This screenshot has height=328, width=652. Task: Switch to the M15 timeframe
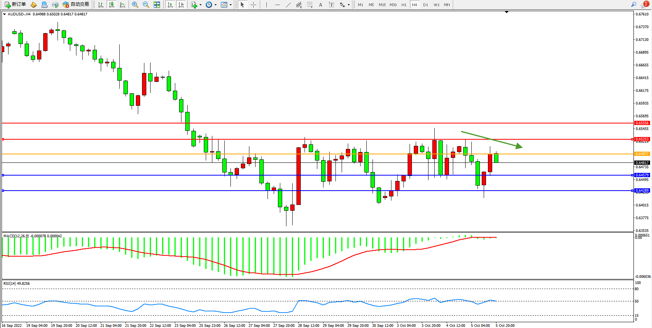pyautogui.click(x=382, y=5)
